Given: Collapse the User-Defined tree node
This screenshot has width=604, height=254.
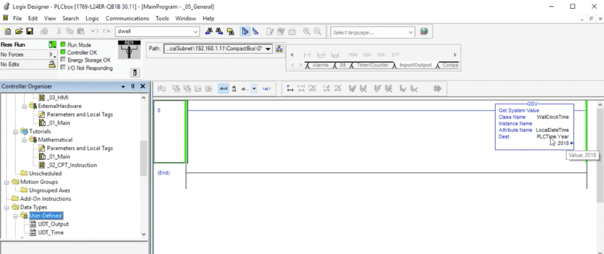Looking at the screenshot, I should [16, 216].
